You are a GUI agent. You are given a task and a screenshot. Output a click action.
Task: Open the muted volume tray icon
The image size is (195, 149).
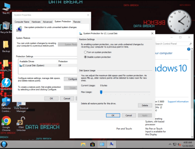[179, 144]
